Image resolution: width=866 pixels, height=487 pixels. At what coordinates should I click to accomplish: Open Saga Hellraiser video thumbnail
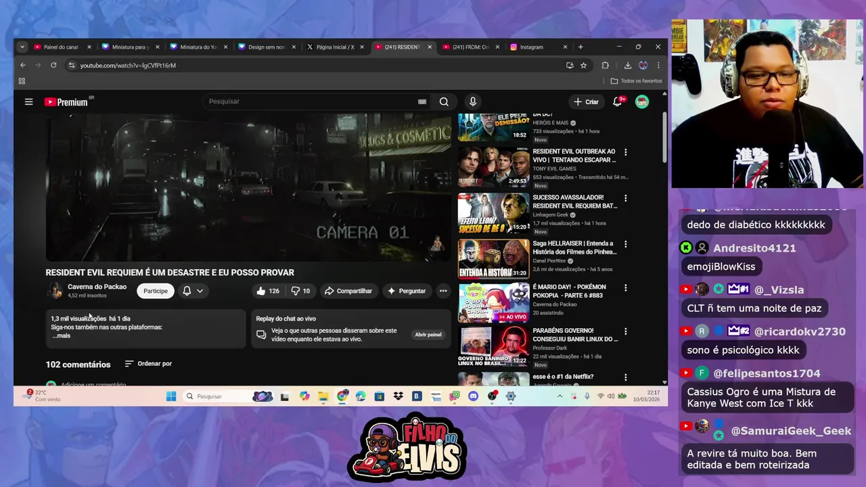[494, 259]
